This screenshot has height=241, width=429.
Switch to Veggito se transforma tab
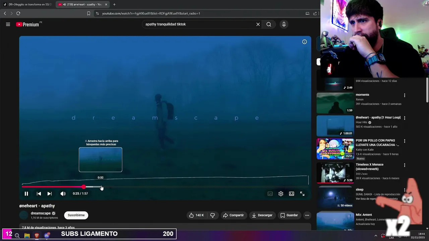[28, 4]
